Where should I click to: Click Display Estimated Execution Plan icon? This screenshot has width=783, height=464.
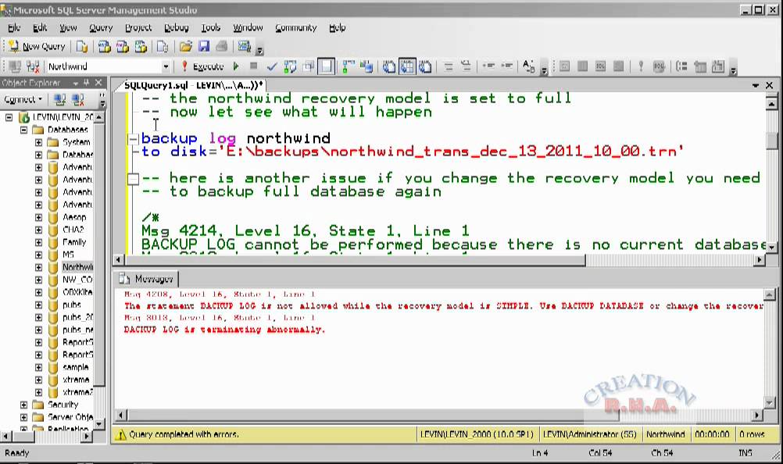(290, 66)
